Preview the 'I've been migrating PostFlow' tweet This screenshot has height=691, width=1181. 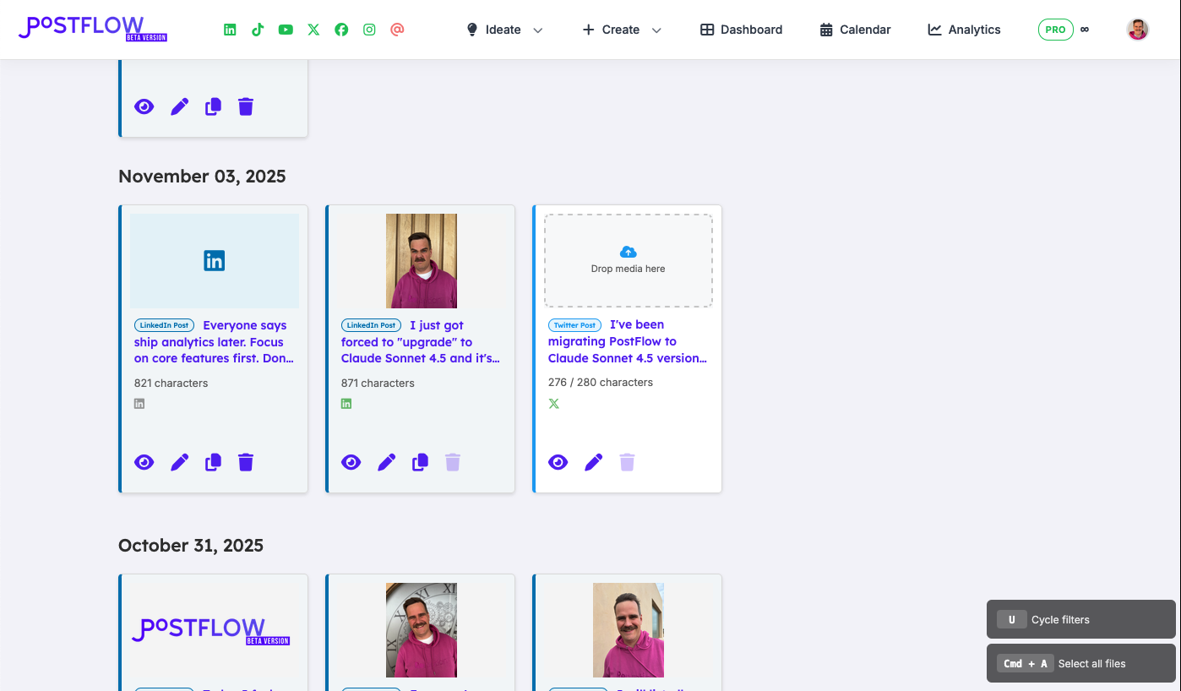point(558,462)
